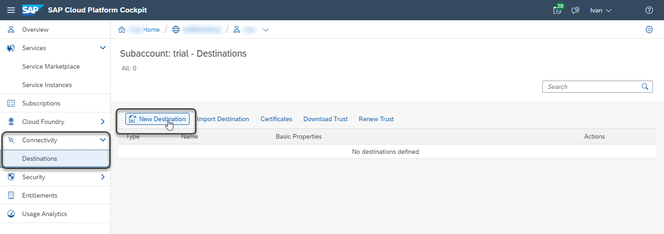664x234 pixels.
Task: Click Import Destination
Action: coord(223,119)
